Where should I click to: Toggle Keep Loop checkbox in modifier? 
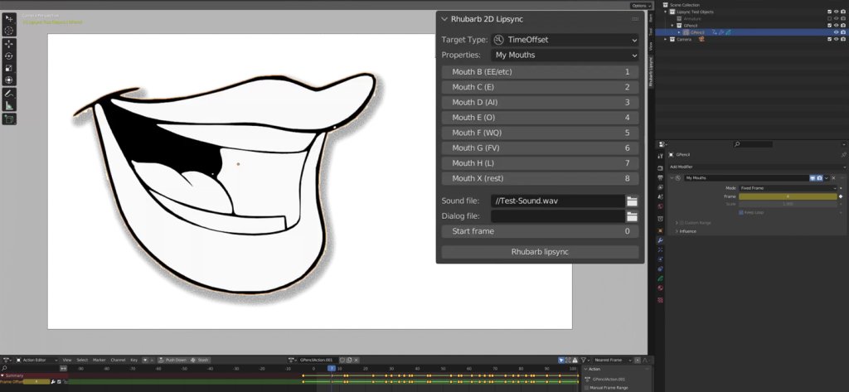click(741, 213)
